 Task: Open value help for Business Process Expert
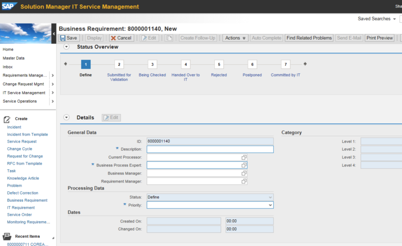244,165
